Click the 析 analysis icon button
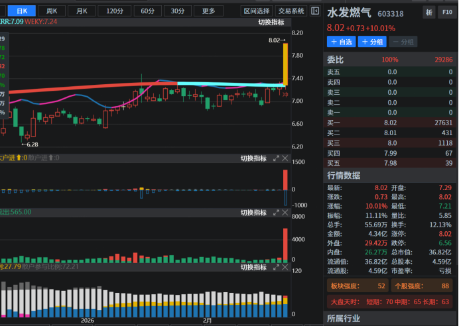 click(x=429, y=13)
